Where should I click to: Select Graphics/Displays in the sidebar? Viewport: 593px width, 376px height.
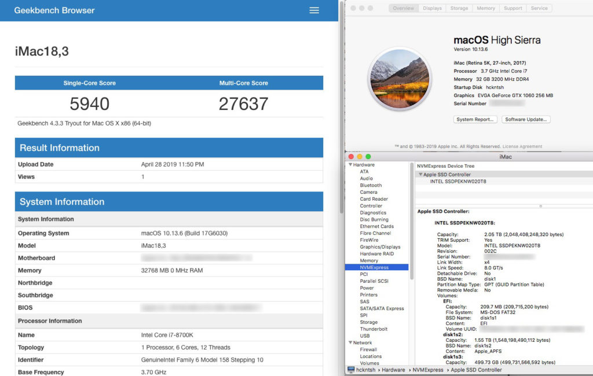[x=380, y=247]
